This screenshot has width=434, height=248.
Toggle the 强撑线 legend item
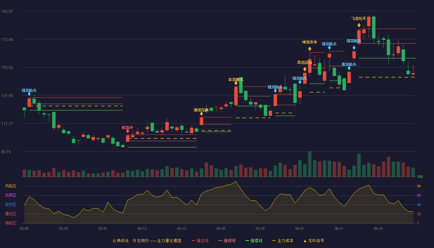tap(254, 241)
